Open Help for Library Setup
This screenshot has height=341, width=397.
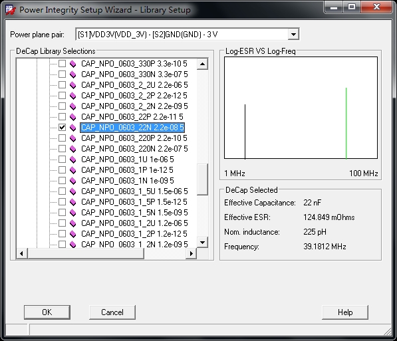[x=345, y=312]
